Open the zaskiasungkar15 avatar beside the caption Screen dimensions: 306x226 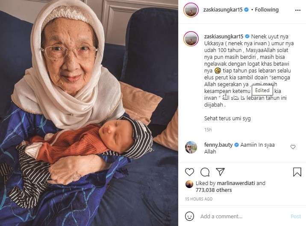point(191,38)
